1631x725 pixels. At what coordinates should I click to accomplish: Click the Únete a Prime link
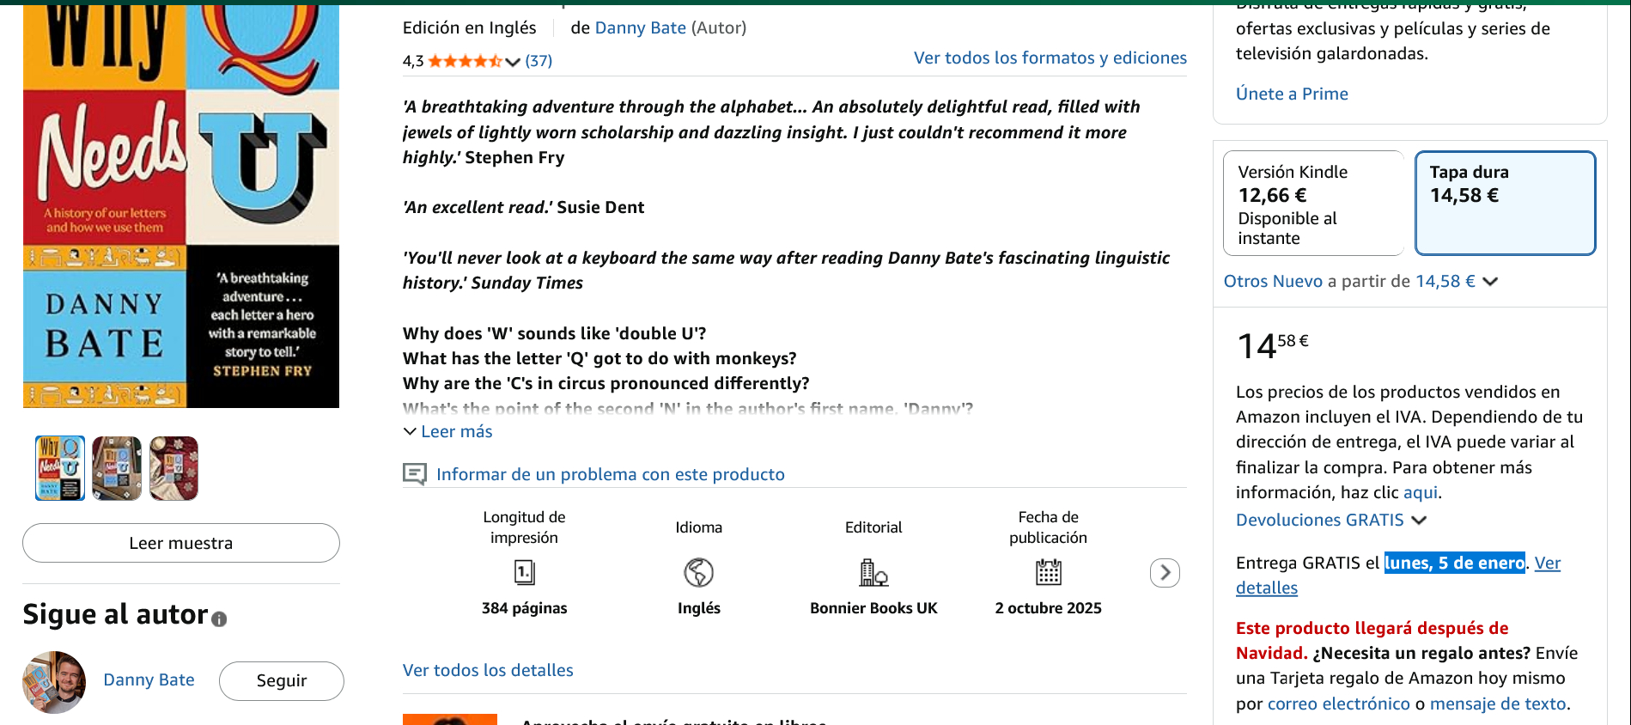tap(1291, 94)
